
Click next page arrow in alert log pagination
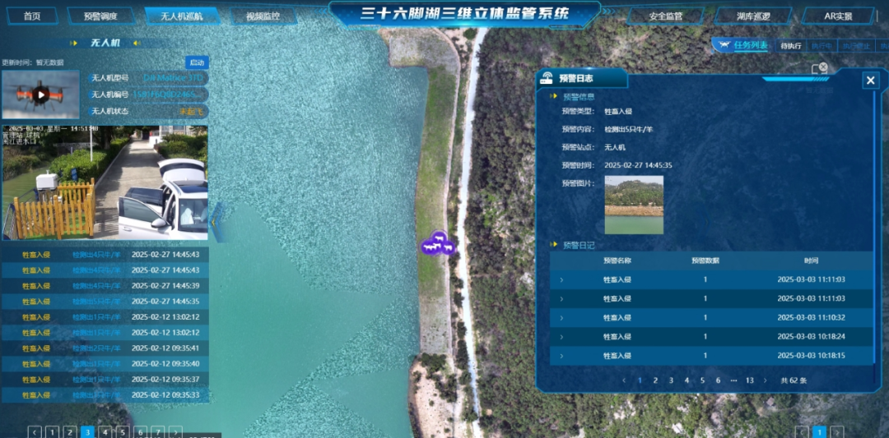[x=767, y=380]
